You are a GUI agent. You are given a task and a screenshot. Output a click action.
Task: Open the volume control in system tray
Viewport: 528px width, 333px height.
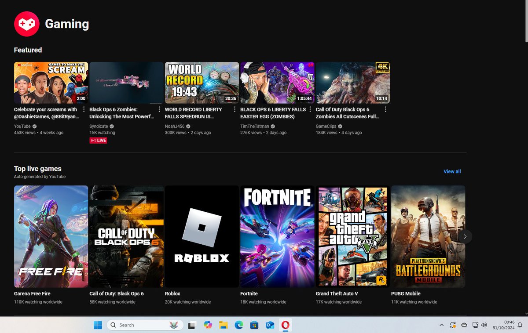(484, 325)
